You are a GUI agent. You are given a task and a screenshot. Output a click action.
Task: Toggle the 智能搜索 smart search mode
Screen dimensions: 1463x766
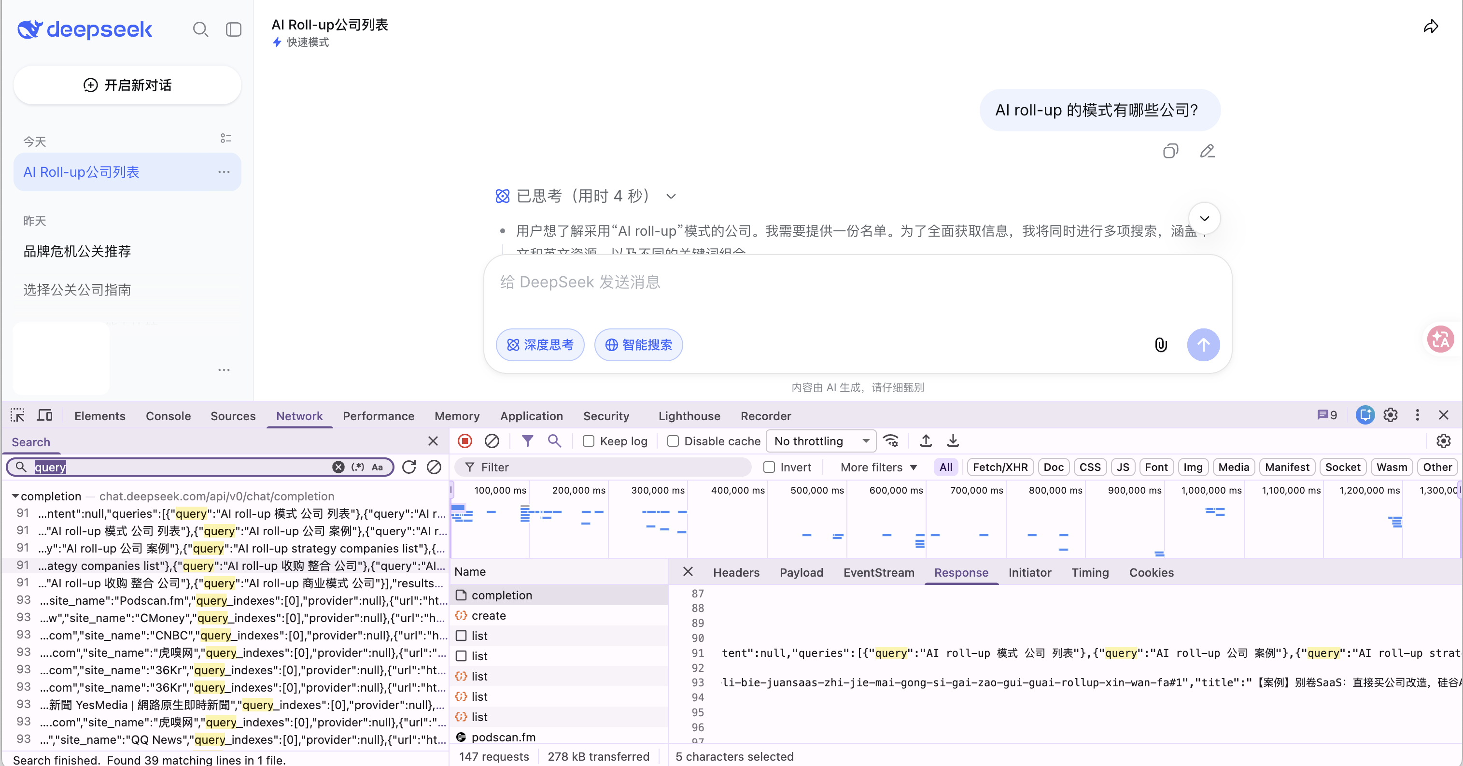[638, 345]
